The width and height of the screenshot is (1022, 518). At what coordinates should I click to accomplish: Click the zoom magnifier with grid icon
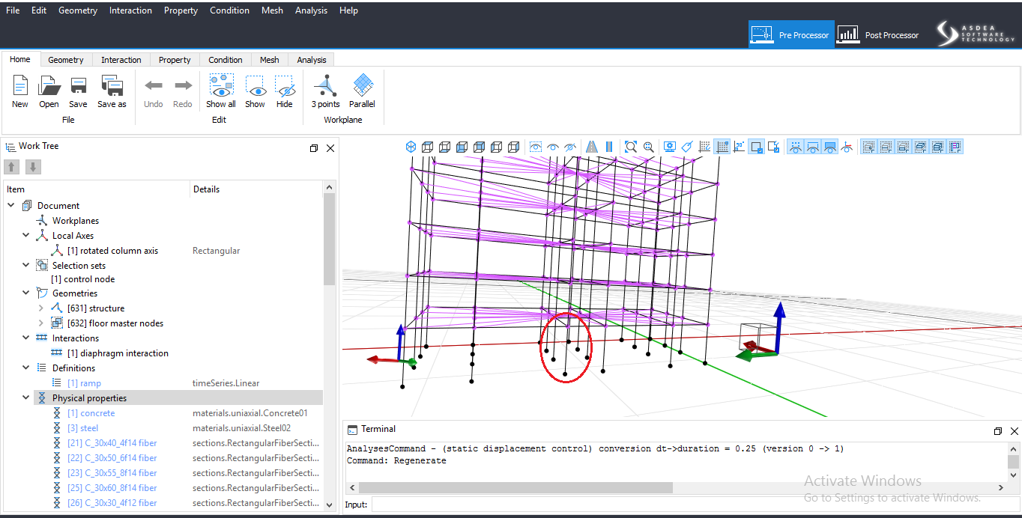tap(649, 147)
